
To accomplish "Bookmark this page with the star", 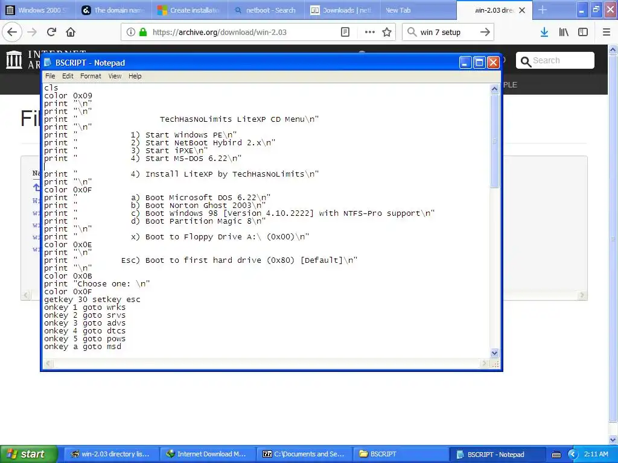I will (x=387, y=33).
